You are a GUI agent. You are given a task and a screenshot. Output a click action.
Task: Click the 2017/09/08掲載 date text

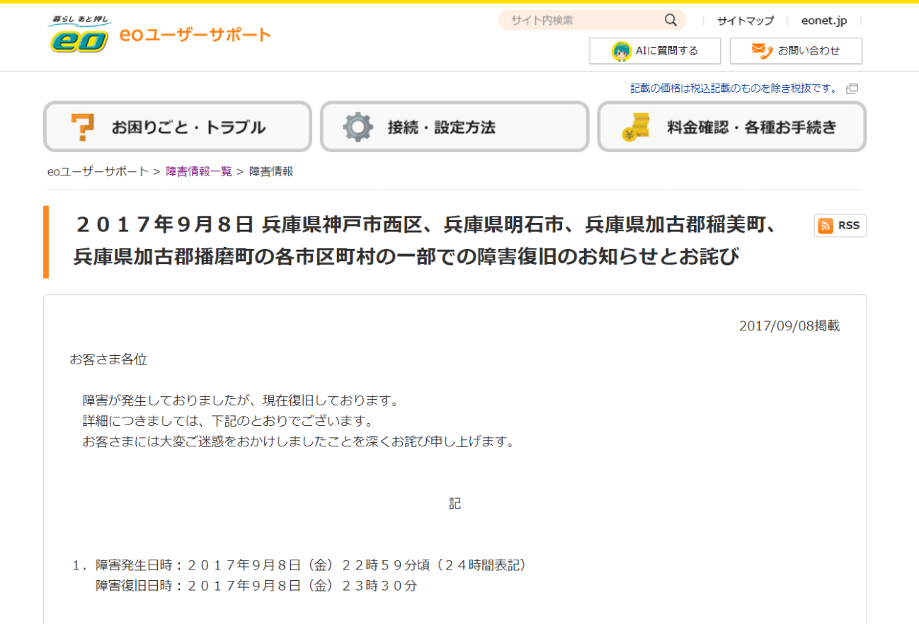(789, 326)
